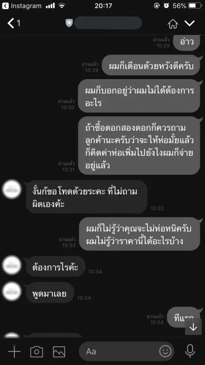
Task: Tap the plus attachment icon
Action: 15,351
